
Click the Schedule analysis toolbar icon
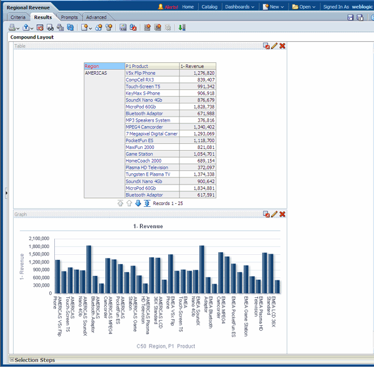pos(40,27)
